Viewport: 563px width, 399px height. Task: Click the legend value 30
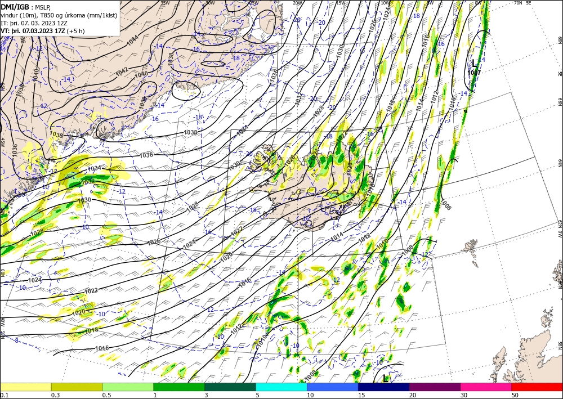464,395
